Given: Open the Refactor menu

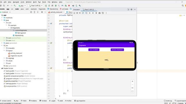Looking at the screenshot, I should tap(29, 2).
